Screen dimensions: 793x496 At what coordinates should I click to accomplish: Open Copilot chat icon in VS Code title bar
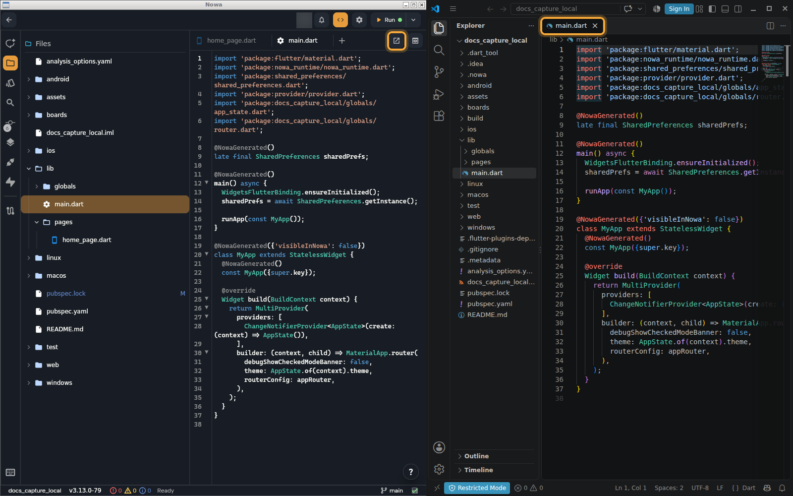click(x=628, y=8)
